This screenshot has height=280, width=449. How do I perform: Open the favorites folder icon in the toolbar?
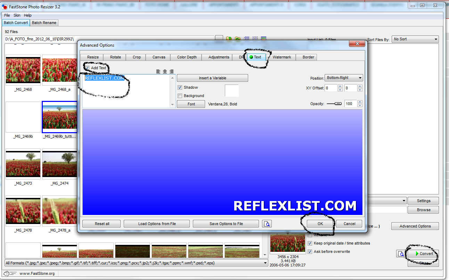(x=238, y=39)
